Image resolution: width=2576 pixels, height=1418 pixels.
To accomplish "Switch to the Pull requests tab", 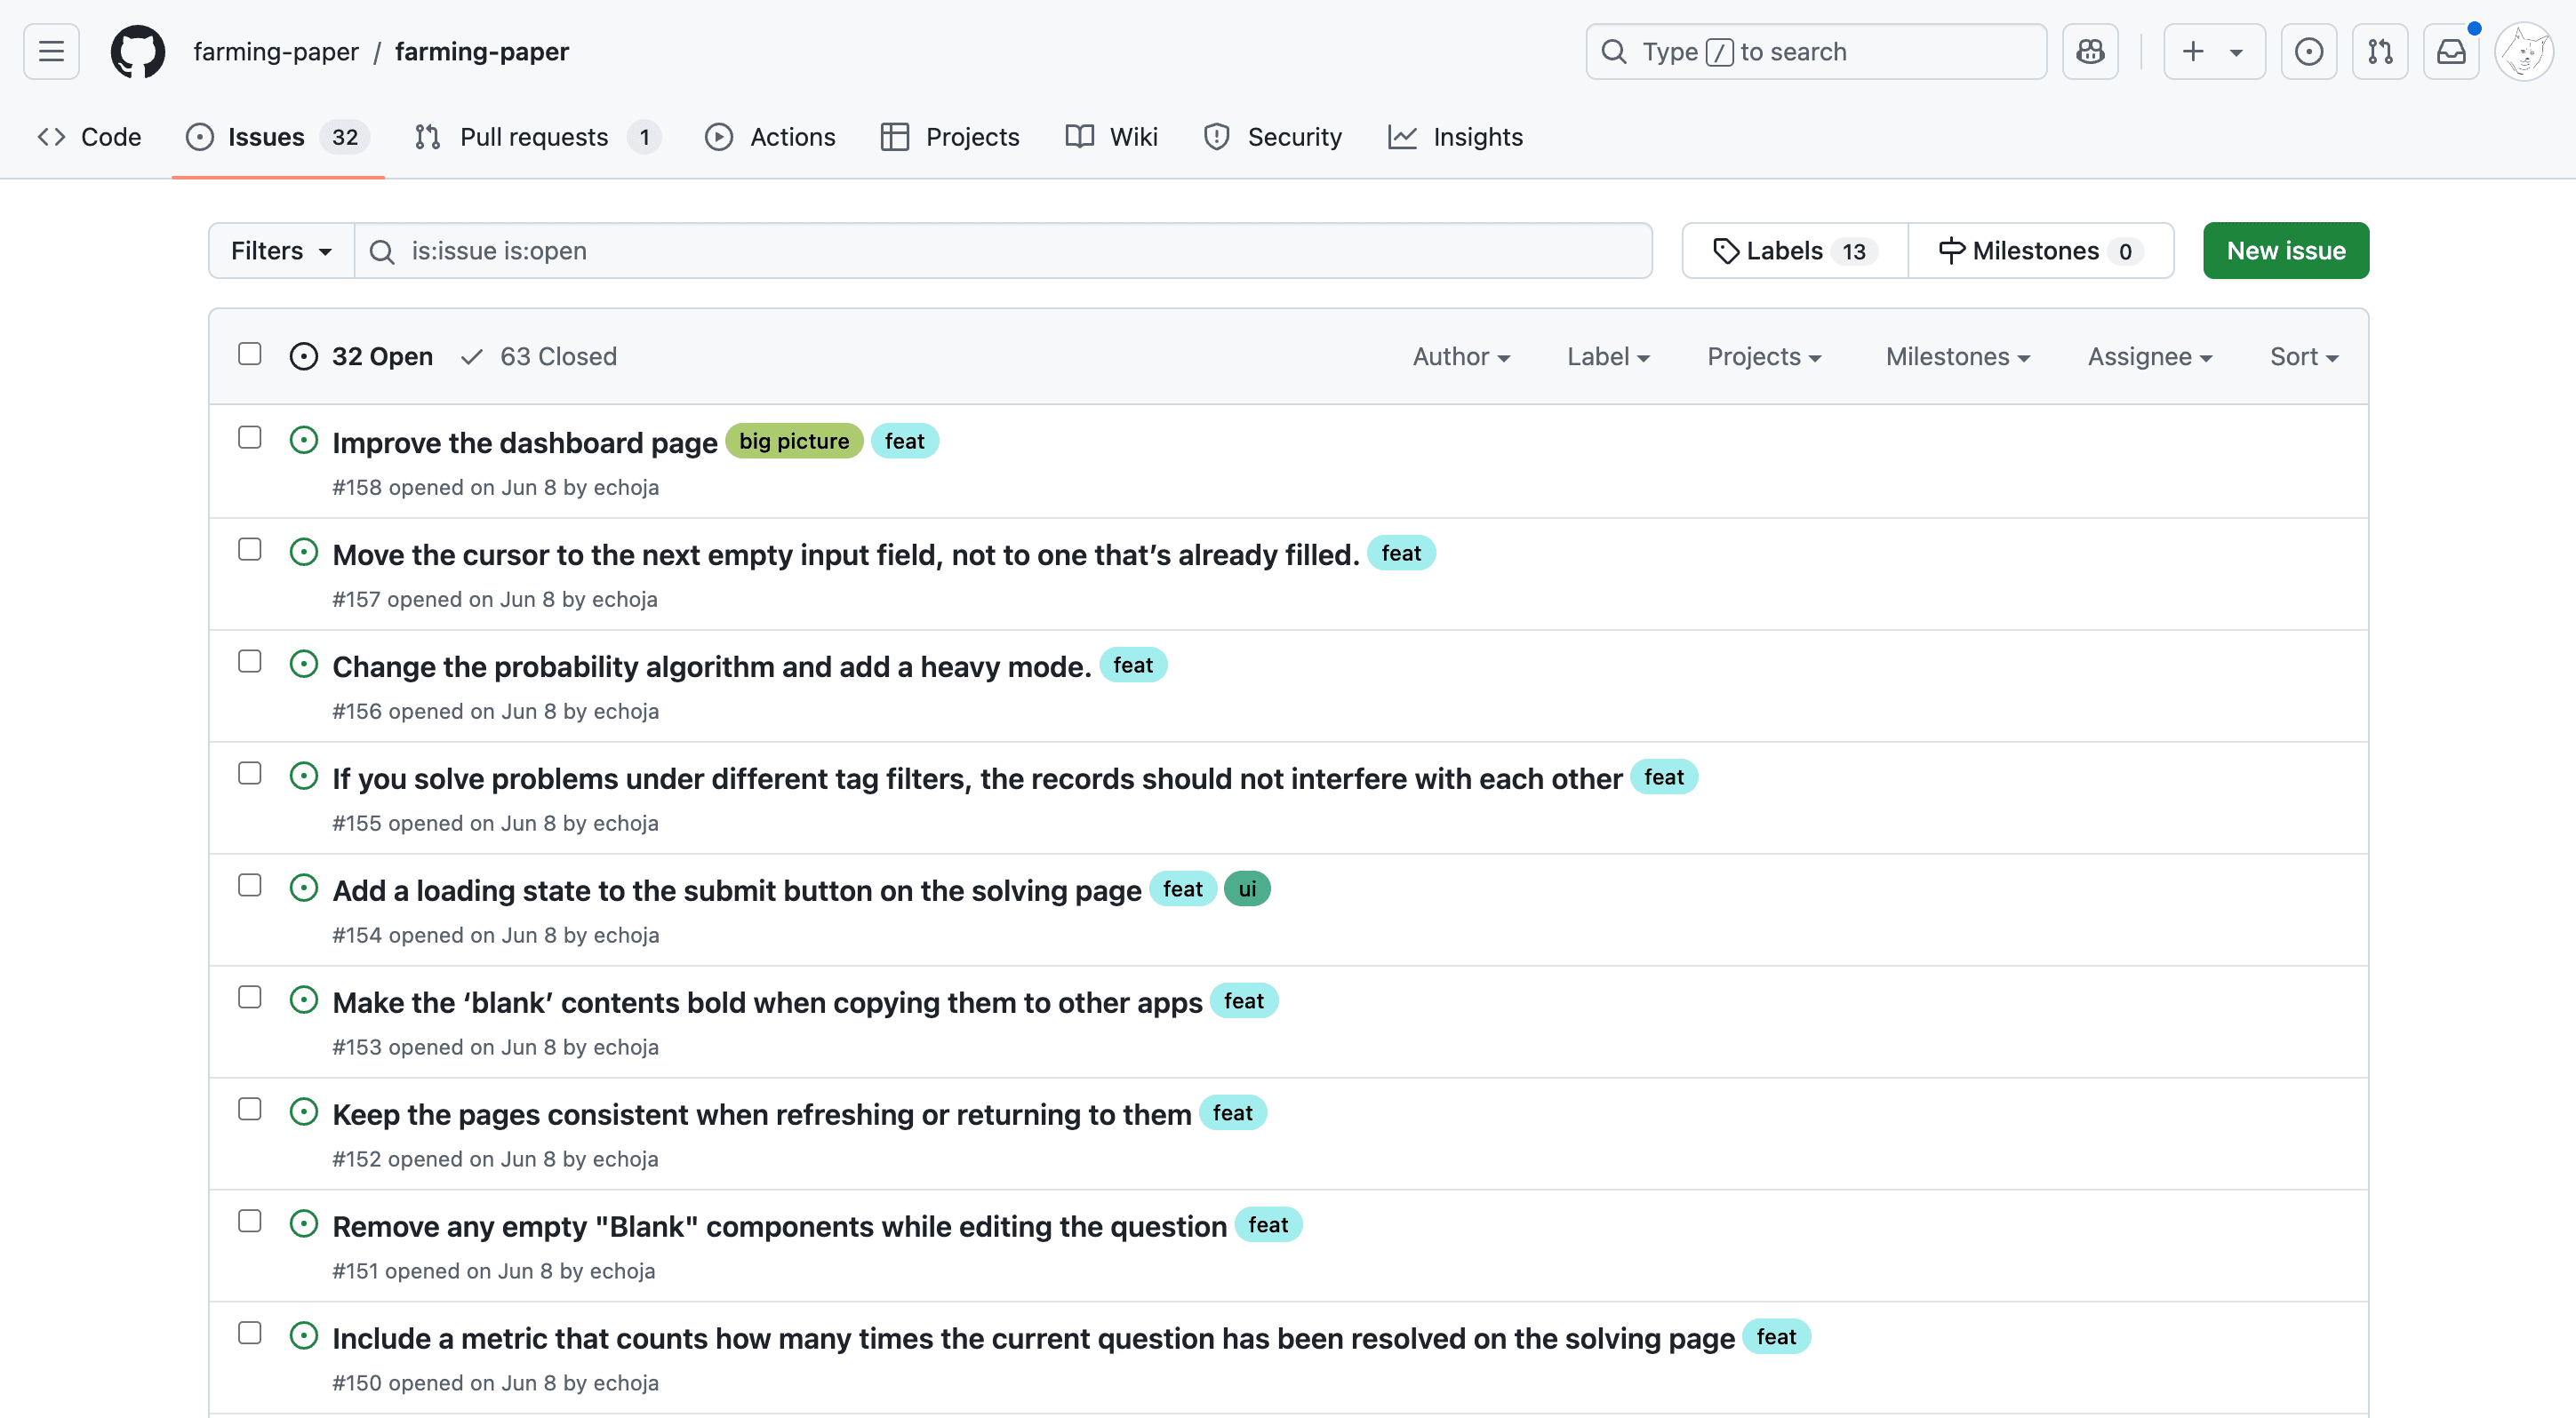I will pyautogui.click(x=534, y=137).
